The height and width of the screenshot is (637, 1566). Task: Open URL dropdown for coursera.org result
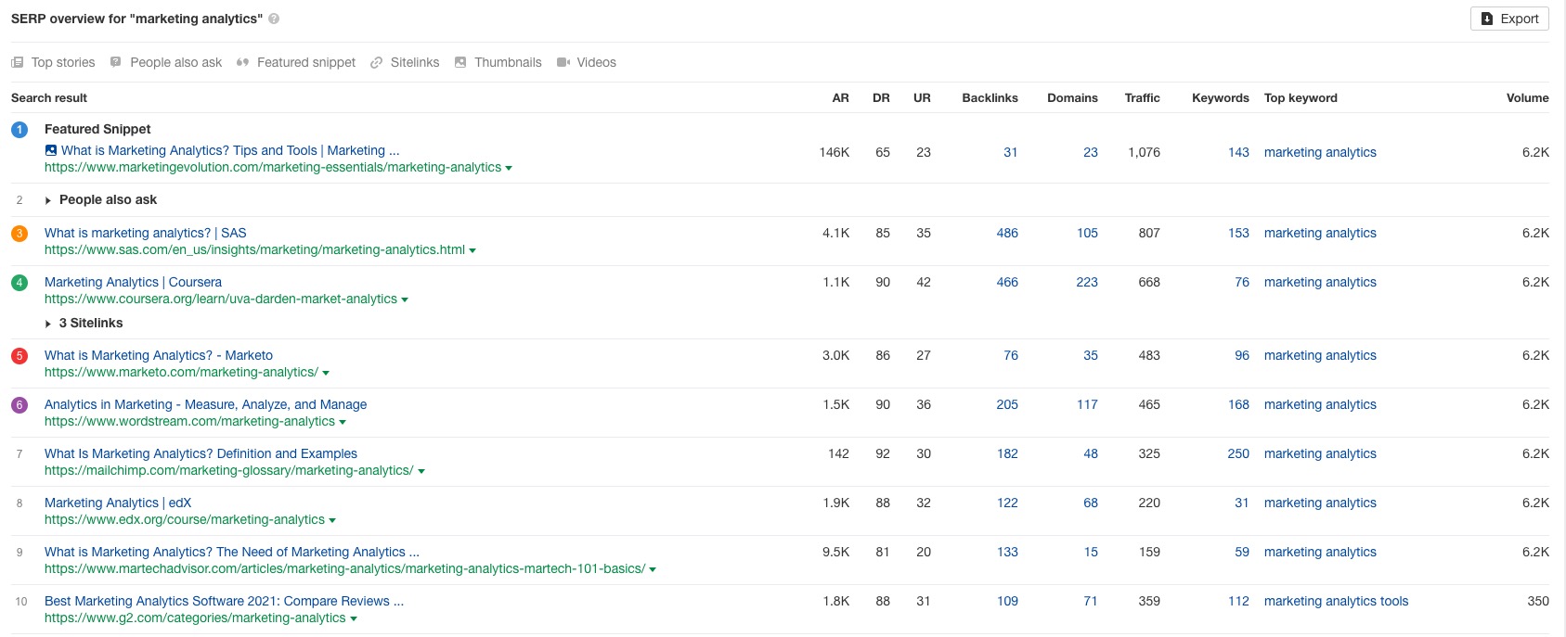[x=405, y=299]
